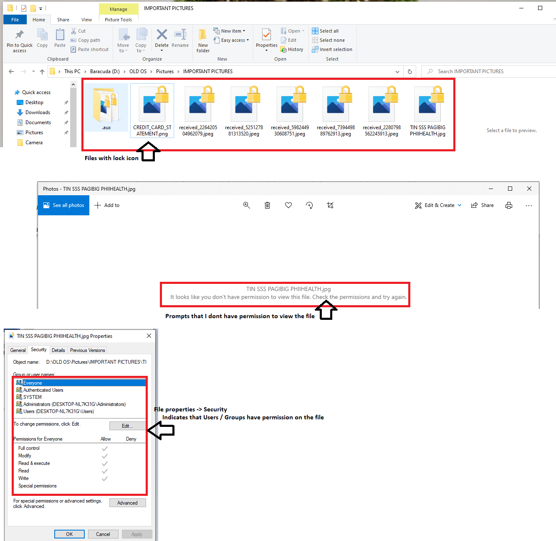Click Share in Photos toolbar
This screenshot has width=556, height=541.
pos(483,205)
